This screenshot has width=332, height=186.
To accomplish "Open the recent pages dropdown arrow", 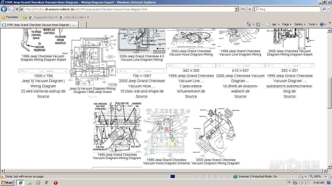I will click(17, 9).
